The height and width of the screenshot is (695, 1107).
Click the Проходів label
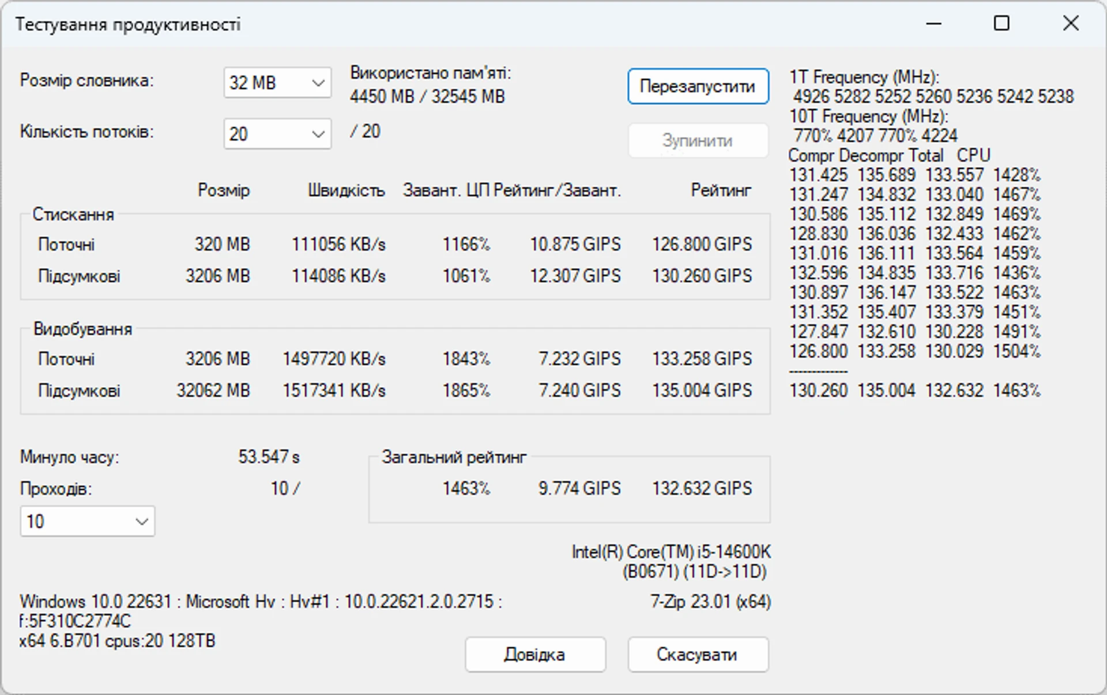56,489
